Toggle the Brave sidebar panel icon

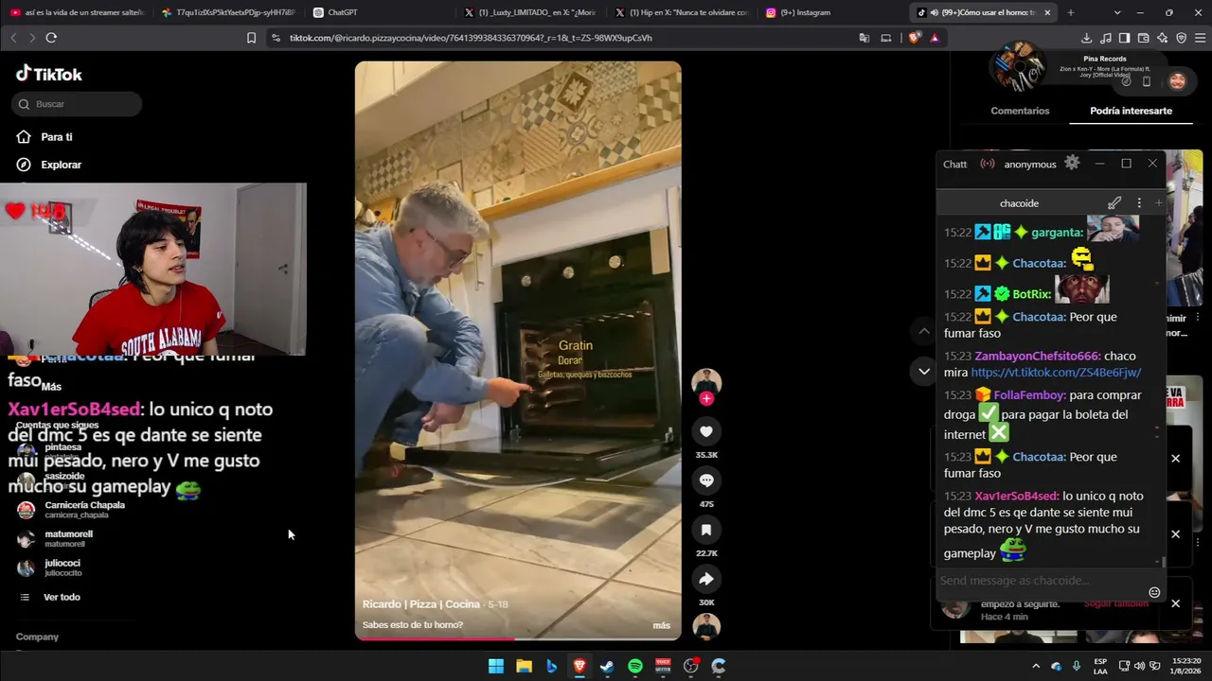coord(1124,38)
